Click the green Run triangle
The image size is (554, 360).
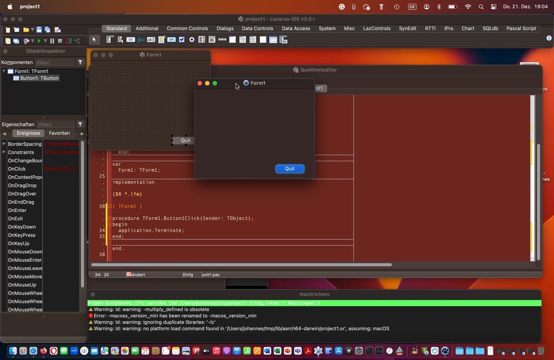pos(39,41)
